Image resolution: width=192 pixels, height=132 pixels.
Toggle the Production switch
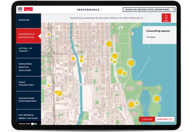[34, 124]
